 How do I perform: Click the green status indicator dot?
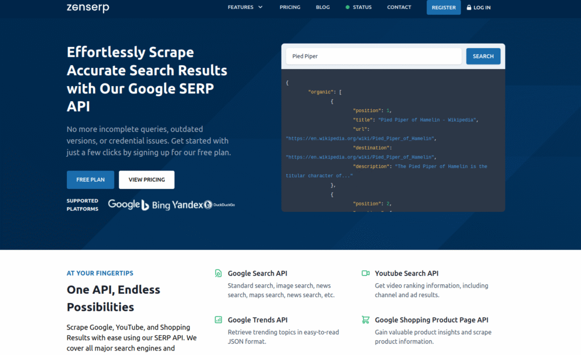[348, 7]
